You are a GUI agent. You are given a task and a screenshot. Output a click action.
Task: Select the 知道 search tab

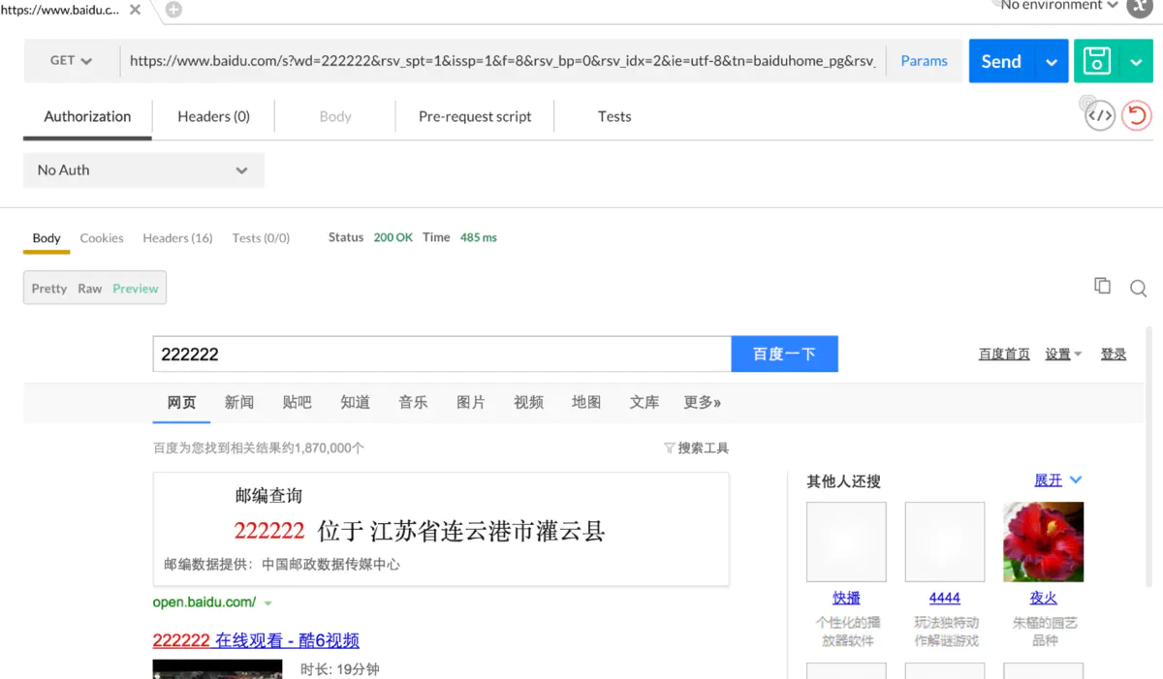356,403
